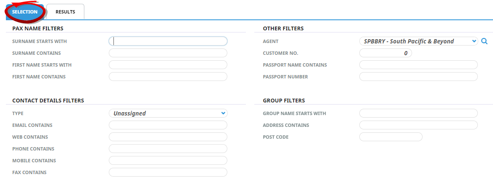Click the Fax Contains field
The image size is (493, 180).
(x=168, y=172)
